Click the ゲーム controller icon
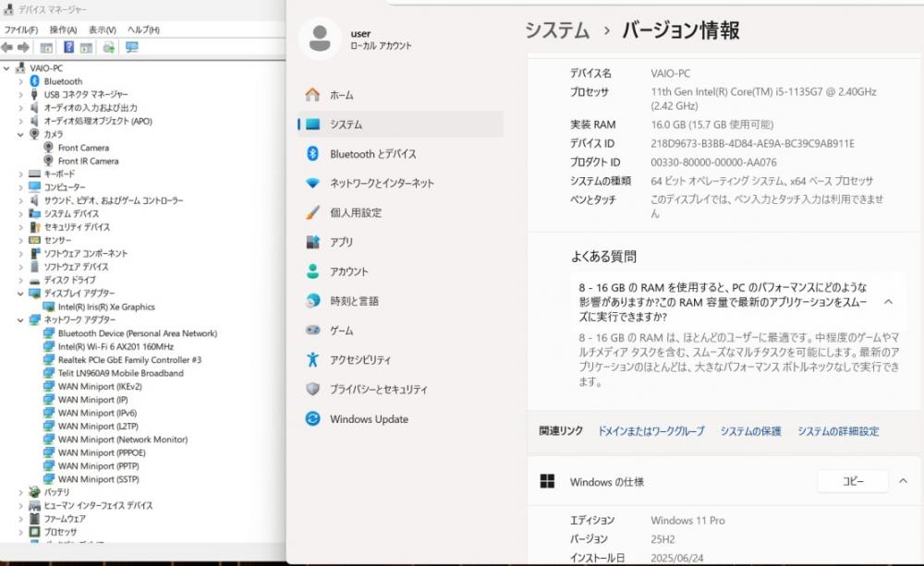Screen dimensions: 924x566 313,331
